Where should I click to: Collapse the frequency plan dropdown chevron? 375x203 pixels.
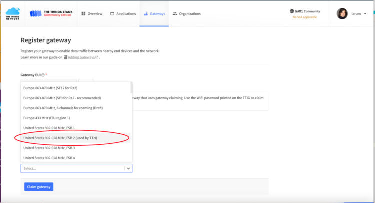click(x=128, y=169)
